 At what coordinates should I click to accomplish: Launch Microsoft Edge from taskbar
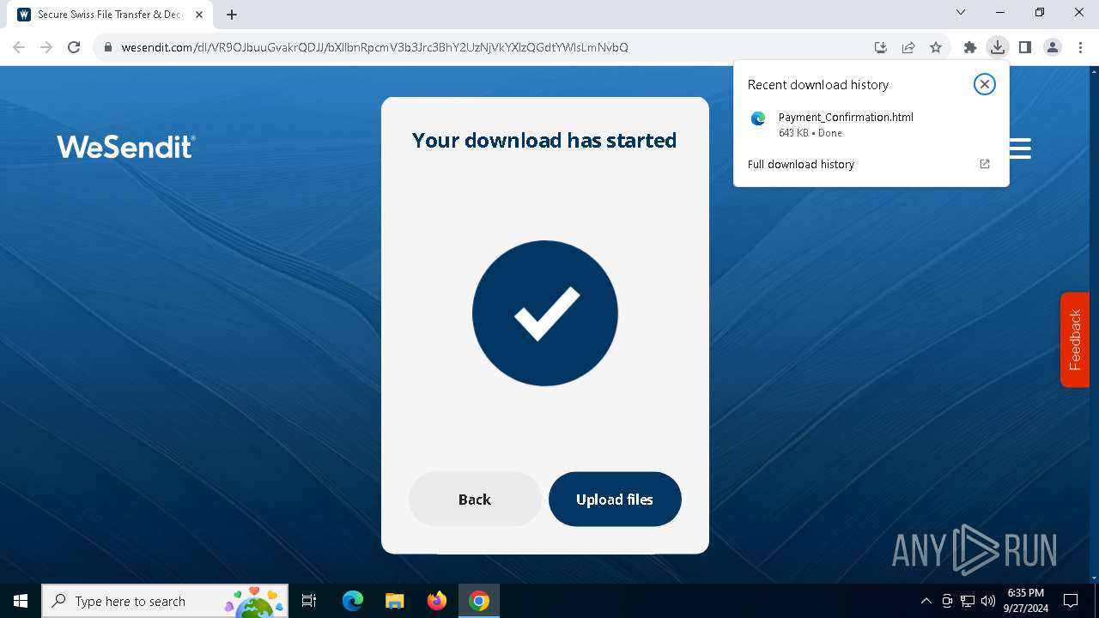click(353, 601)
